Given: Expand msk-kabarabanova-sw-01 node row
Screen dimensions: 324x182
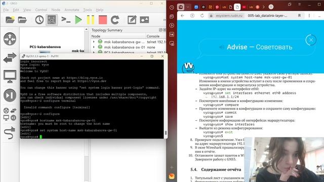Looking at the screenshot, I should click(94, 47).
